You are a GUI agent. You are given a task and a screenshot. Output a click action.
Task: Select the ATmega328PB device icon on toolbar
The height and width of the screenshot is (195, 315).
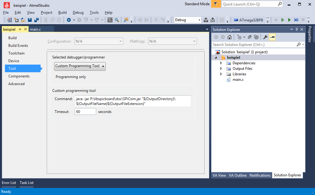(x=236, y=20)
